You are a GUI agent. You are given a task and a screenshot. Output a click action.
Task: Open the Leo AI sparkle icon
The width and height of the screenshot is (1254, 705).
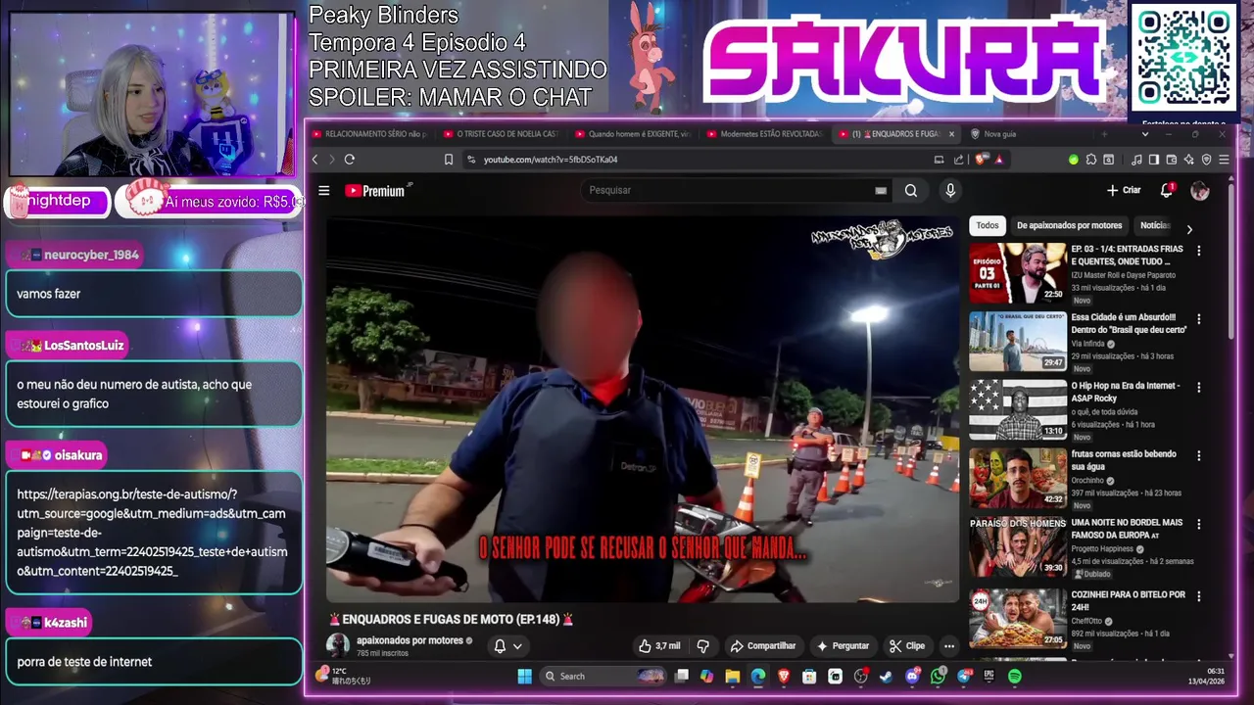pyautogui.click(x=1189, y=160)
